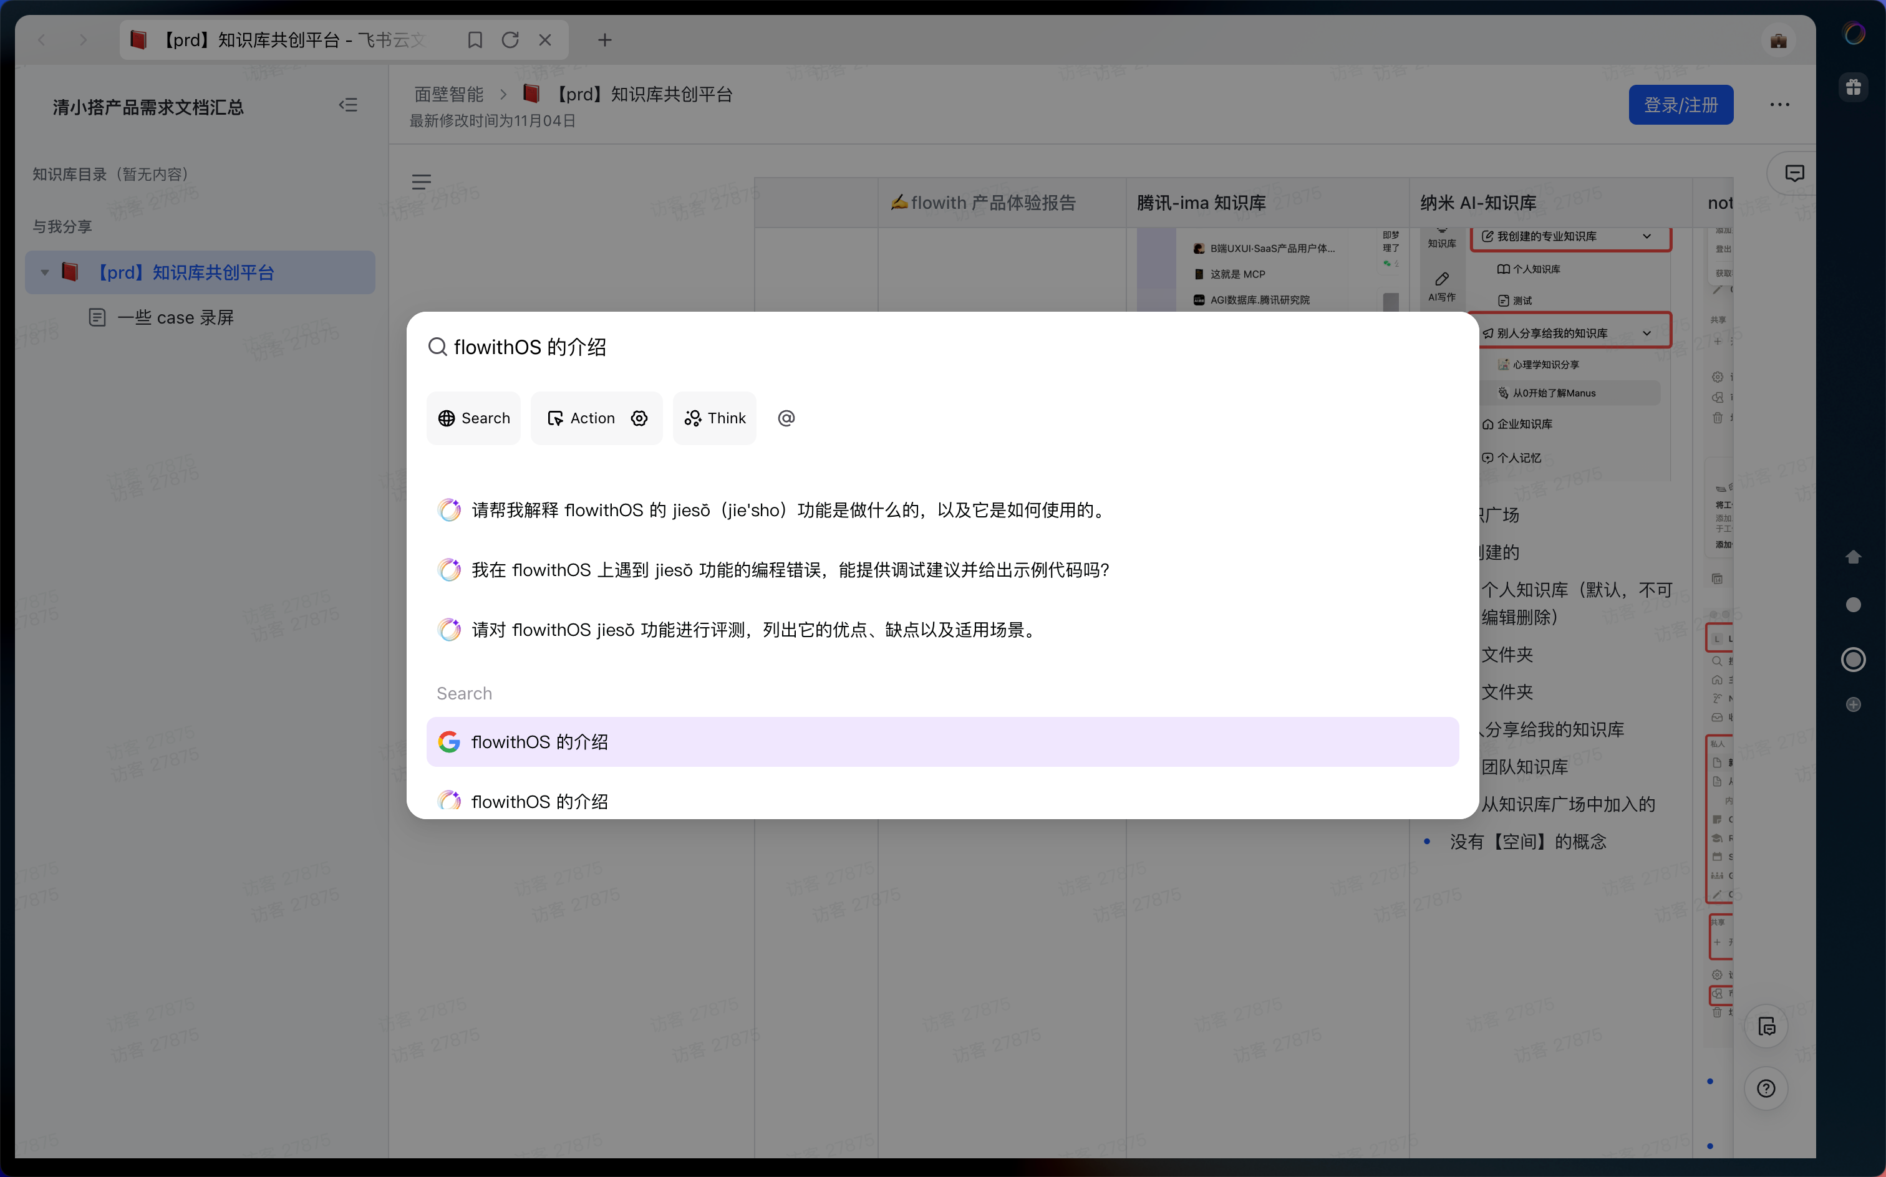Viewport: 1886px width, 1177px height.
Task: Reload the page with refresh icon
Action: coord(510,40)
